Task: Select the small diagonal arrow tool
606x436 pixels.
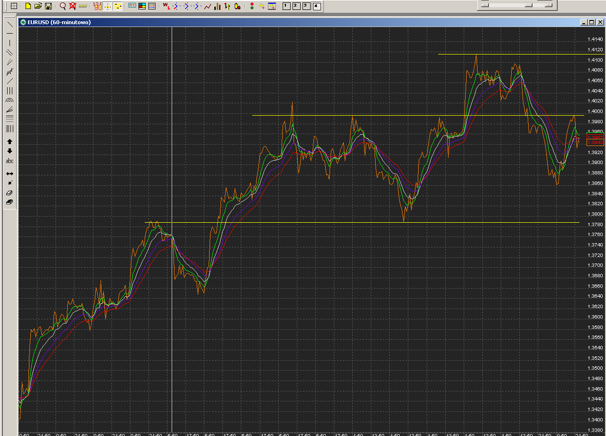Action: click(9, 183)
